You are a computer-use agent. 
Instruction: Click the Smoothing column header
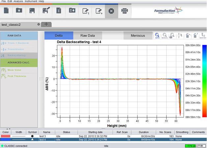pyautogui.click(x=182, y=132)
